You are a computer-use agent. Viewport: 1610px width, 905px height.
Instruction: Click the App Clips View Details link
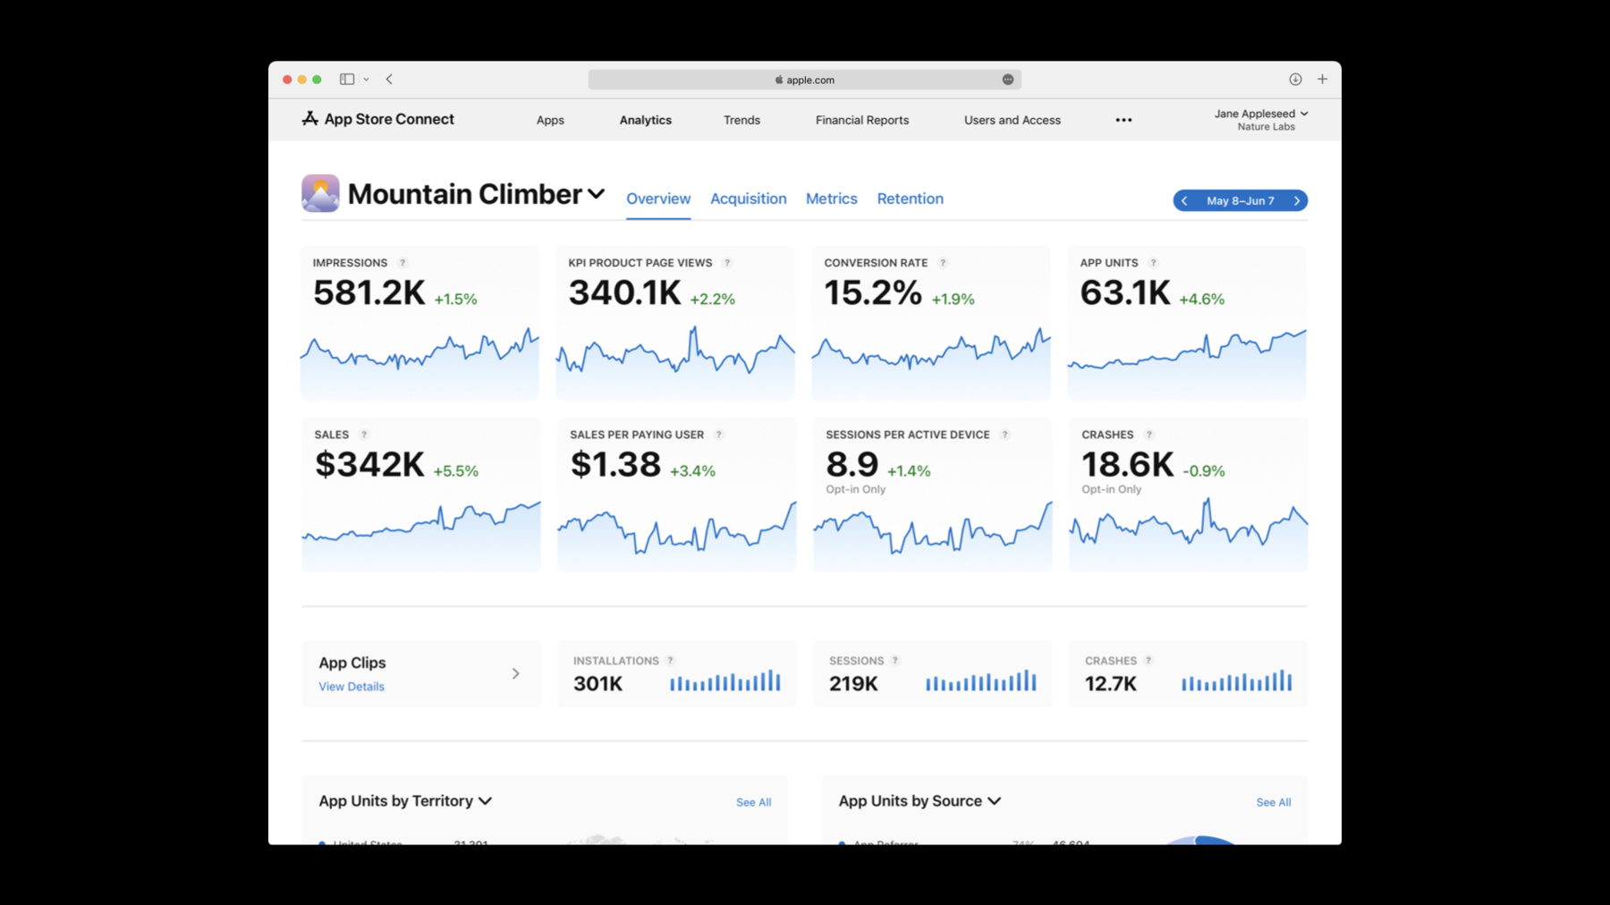point(352,687)
